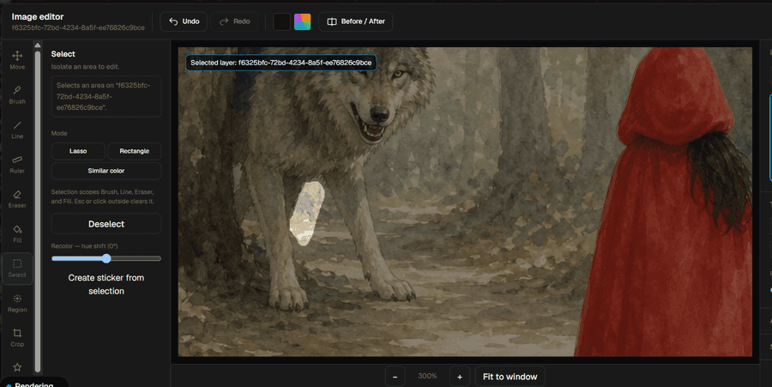The image size is (772, 387).
Task: Zoom in with the plus button
Action: click(460, 377)
